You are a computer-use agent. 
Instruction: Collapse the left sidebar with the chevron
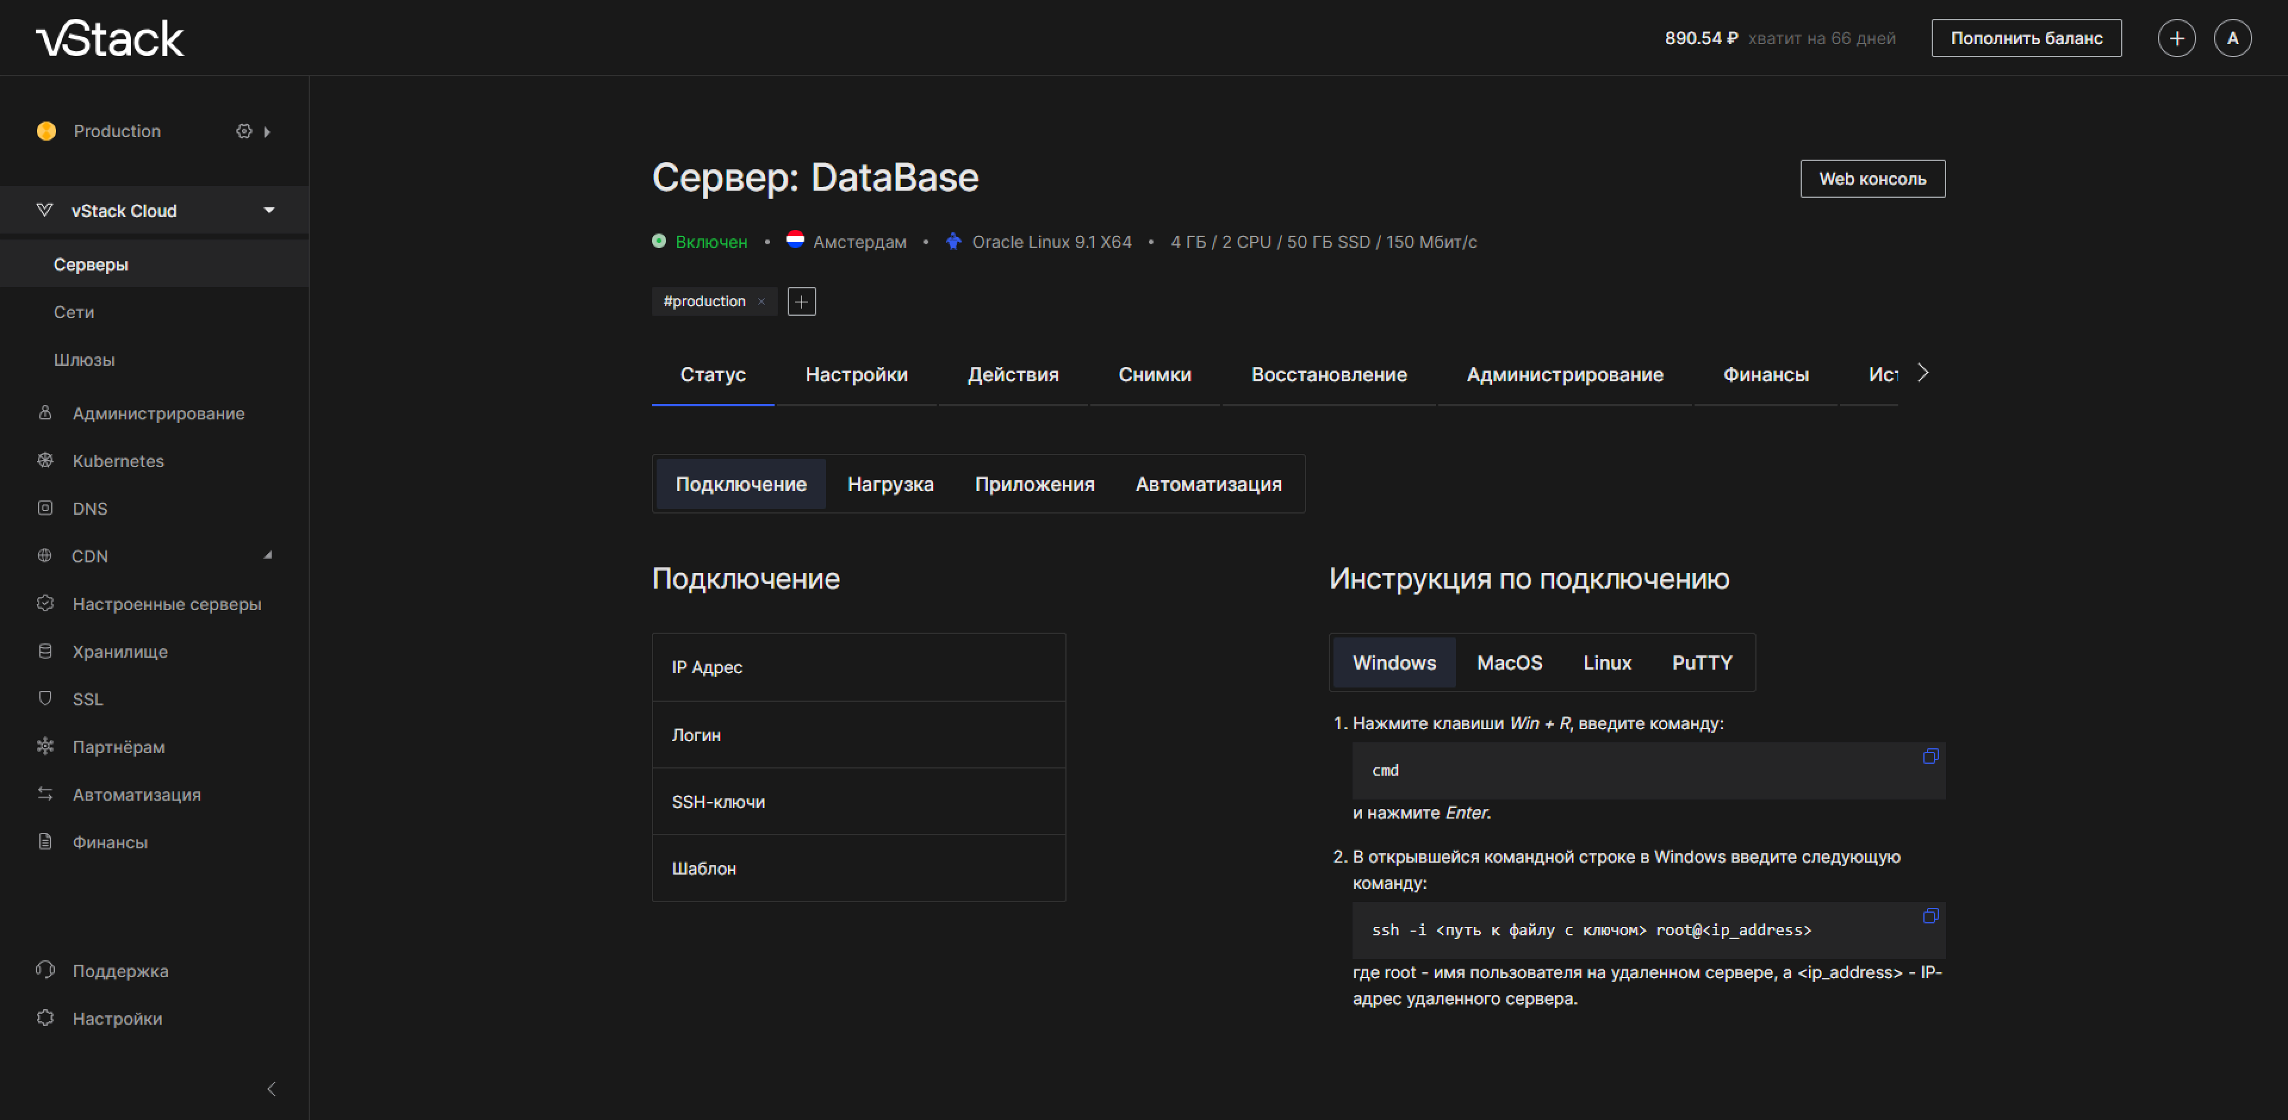click(x=272, y=1089)
